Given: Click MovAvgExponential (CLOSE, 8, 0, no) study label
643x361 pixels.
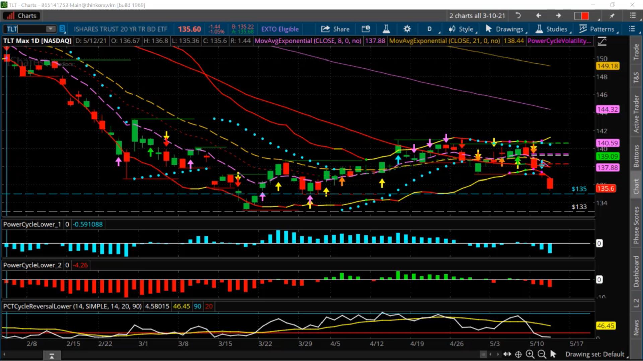Looking at the screenshot, I should [x=308, y=41].
